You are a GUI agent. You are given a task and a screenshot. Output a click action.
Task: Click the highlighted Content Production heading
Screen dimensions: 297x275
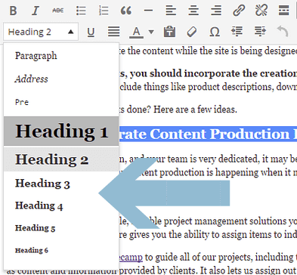tap(208, 134)
